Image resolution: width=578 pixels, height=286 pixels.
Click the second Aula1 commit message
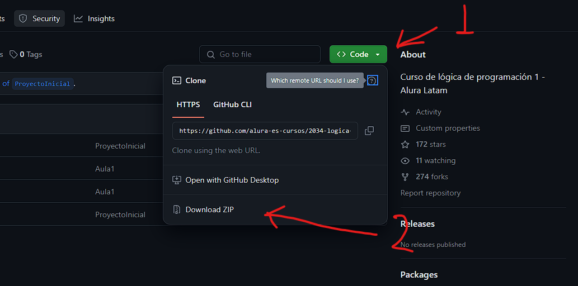(x=105, y=192)
